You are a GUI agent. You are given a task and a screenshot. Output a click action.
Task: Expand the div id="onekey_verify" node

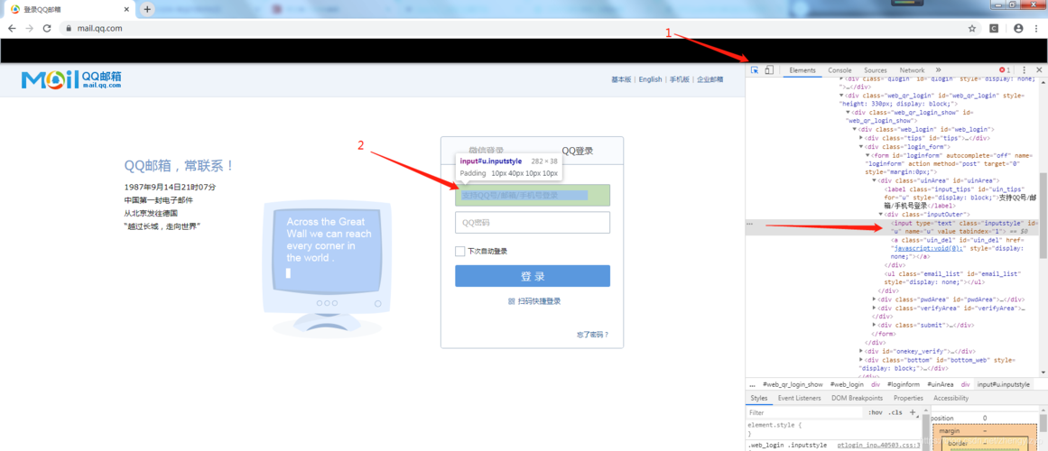[861, 351]
